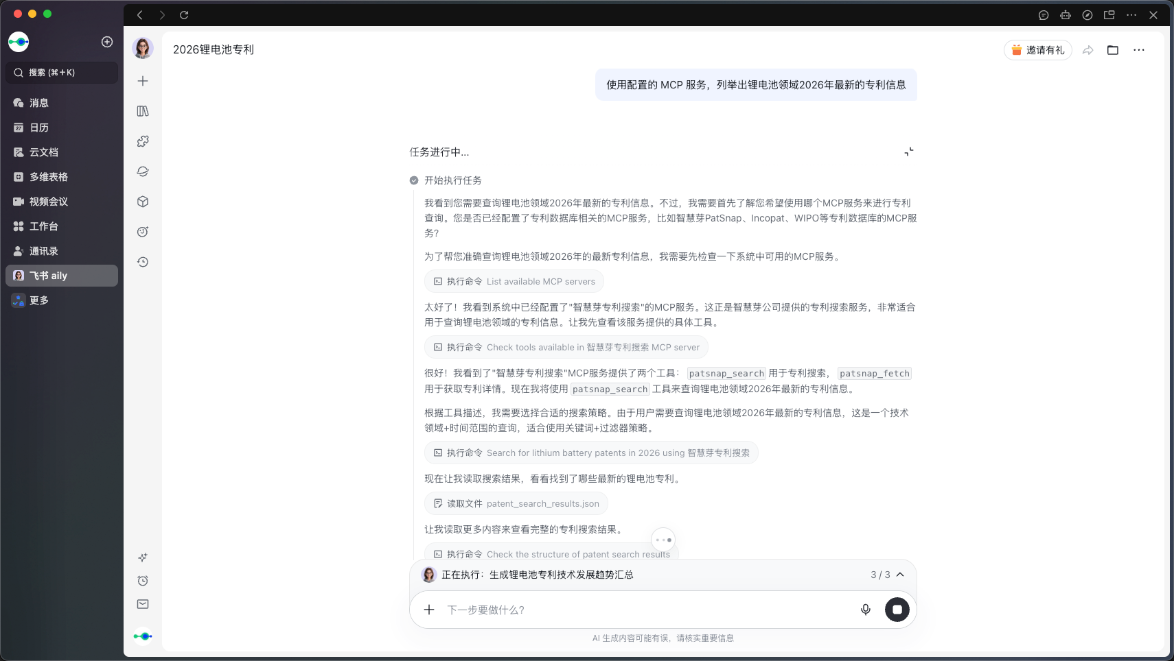Screen dimensions: 1174x661
Task: Reload the page with the refresh icon
Action: pyautogui.click(x=184, y=15)
